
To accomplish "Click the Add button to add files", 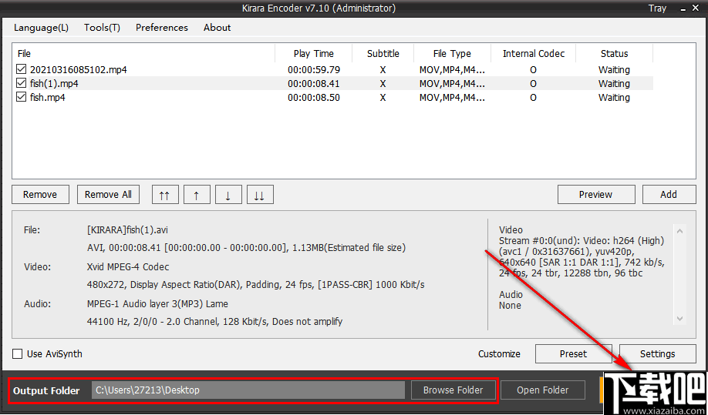I will [669, 195].
